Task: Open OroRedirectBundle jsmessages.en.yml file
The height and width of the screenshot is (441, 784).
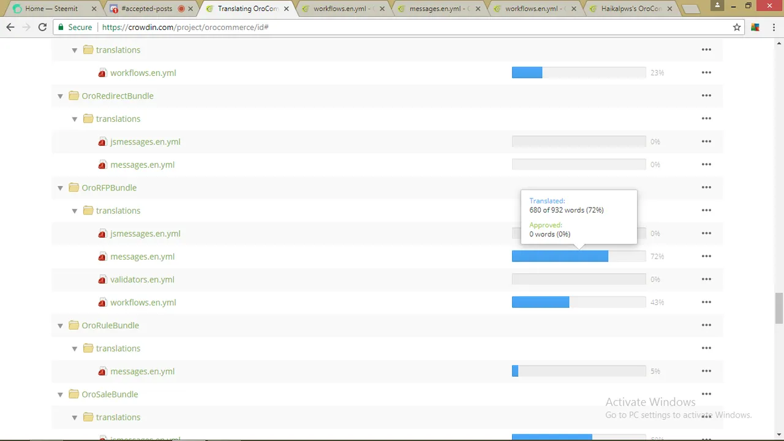Action: pyautogui.click(x=145, y=141)
